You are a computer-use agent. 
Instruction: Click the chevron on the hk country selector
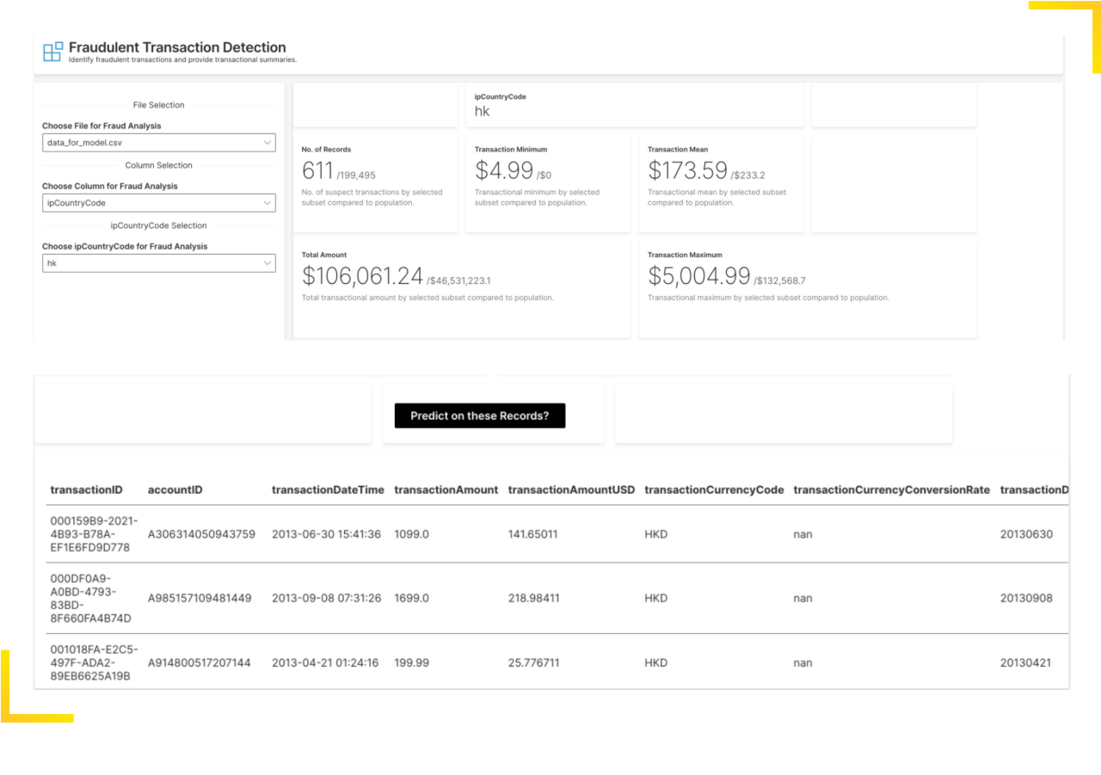pyautogui.click(x=268, y=262)
